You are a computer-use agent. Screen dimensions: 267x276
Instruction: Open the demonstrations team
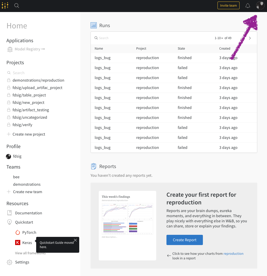(x=27, y=184)
